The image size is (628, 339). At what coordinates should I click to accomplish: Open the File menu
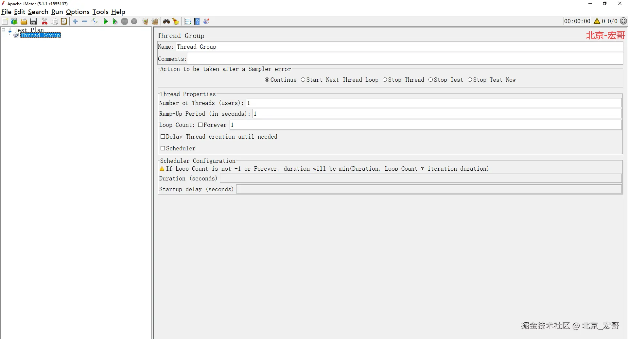click(x=6, y=12)
